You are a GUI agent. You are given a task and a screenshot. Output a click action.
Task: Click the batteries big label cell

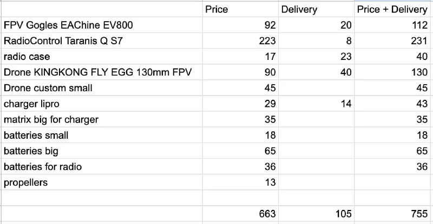(x=102, y=151)
